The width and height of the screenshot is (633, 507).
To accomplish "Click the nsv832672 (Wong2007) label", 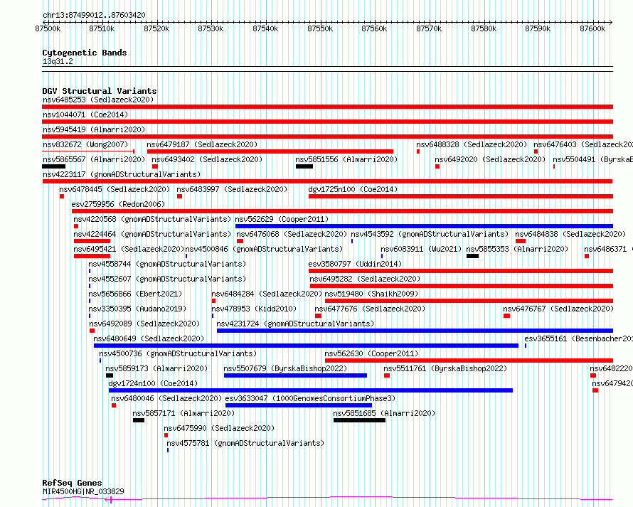I will (85, 144).
